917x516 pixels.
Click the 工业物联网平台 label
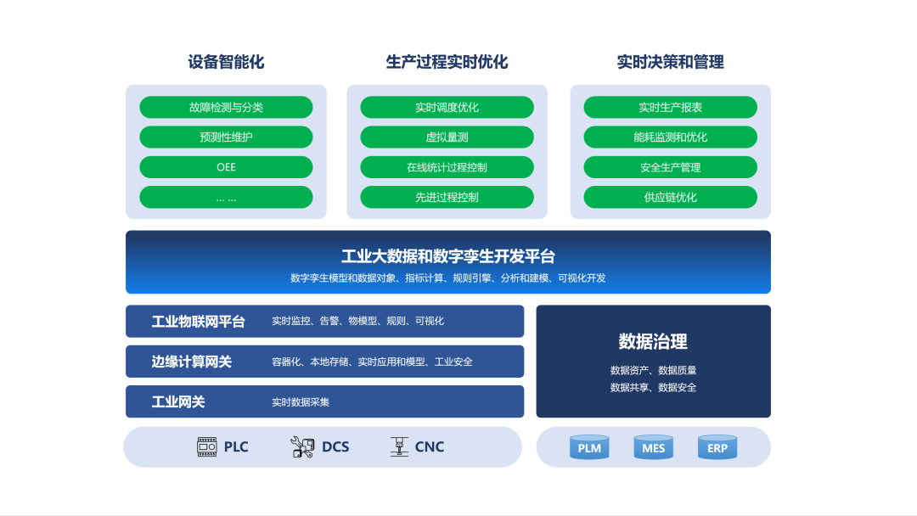[198, 322]
